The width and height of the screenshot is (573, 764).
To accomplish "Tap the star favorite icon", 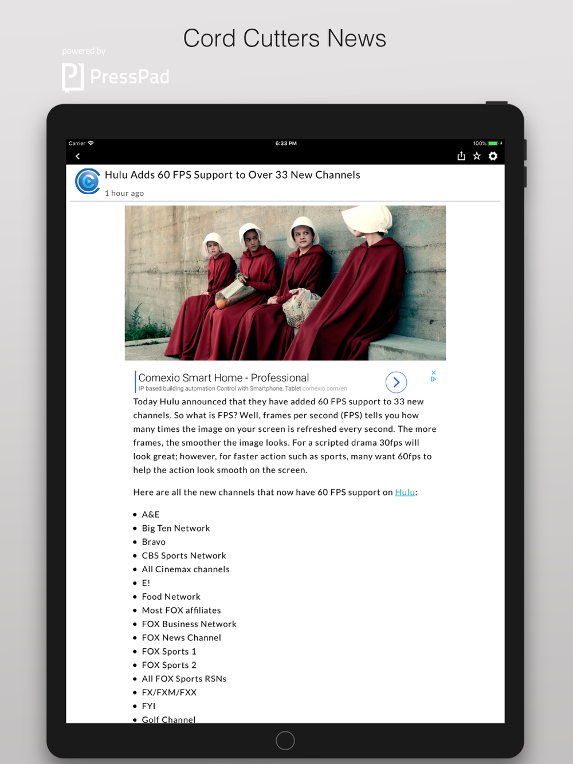I will 477,156.
